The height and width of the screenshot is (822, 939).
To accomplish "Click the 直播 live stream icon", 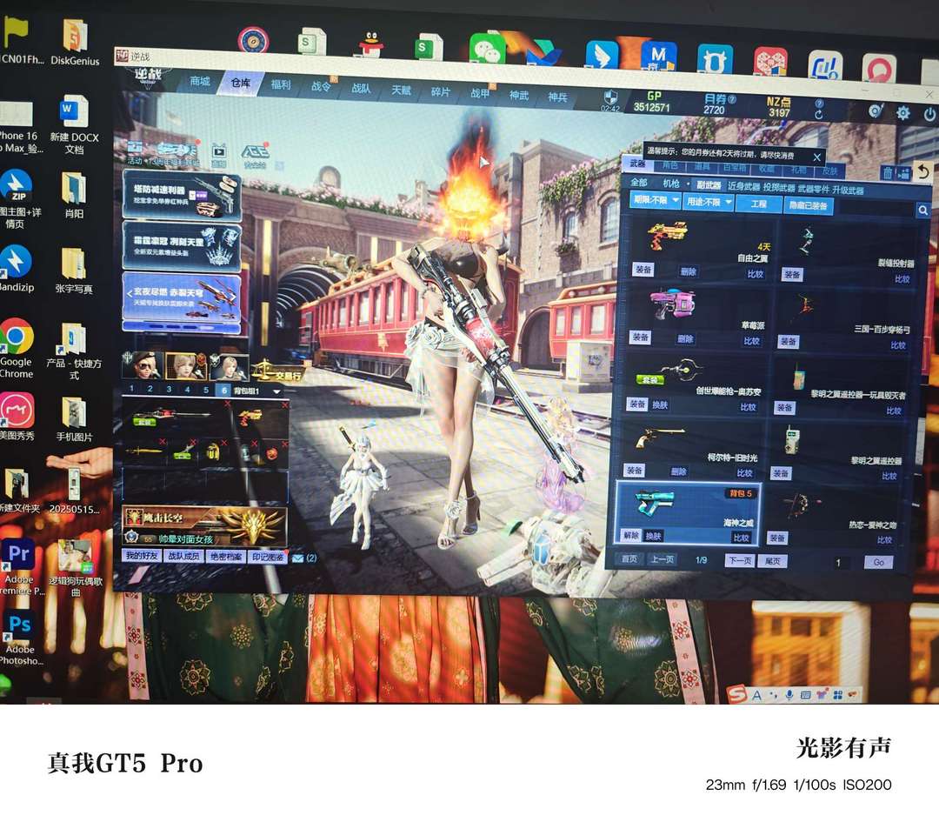I will coord(218,153).
